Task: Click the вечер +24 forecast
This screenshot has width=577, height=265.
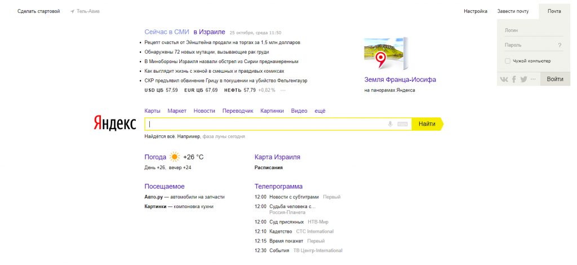Action: (180, 167)
